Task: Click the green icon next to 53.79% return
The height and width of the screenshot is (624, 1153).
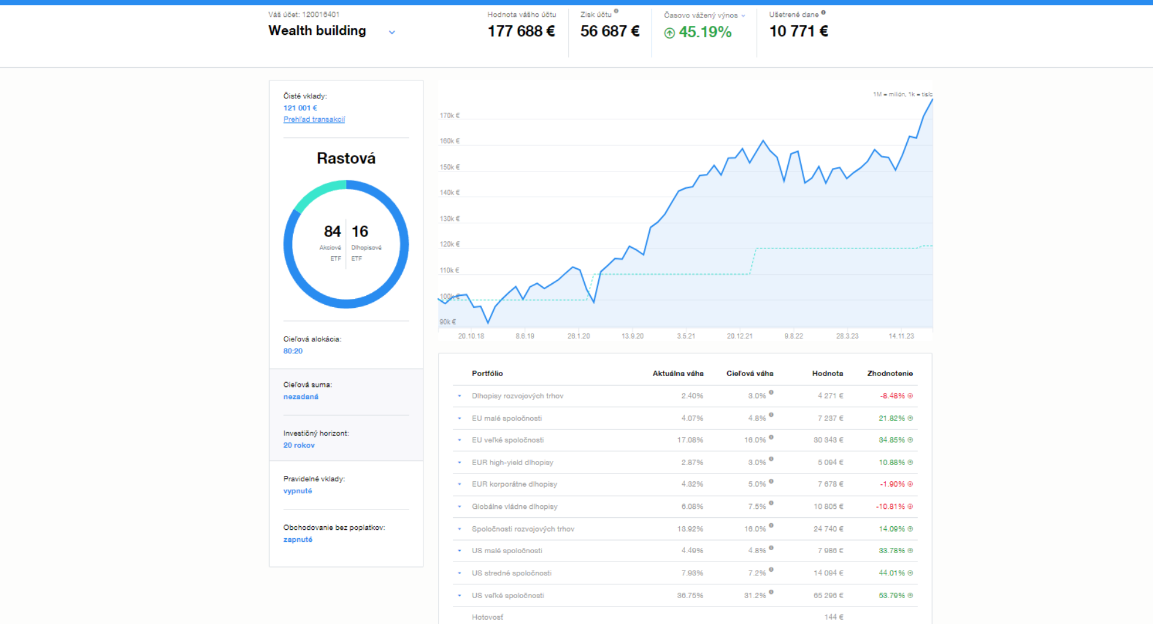Action: tap(910, 596)
